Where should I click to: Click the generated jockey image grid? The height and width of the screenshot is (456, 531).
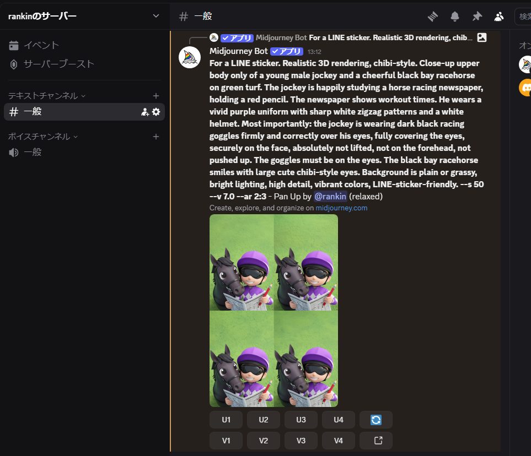[273, 311]
